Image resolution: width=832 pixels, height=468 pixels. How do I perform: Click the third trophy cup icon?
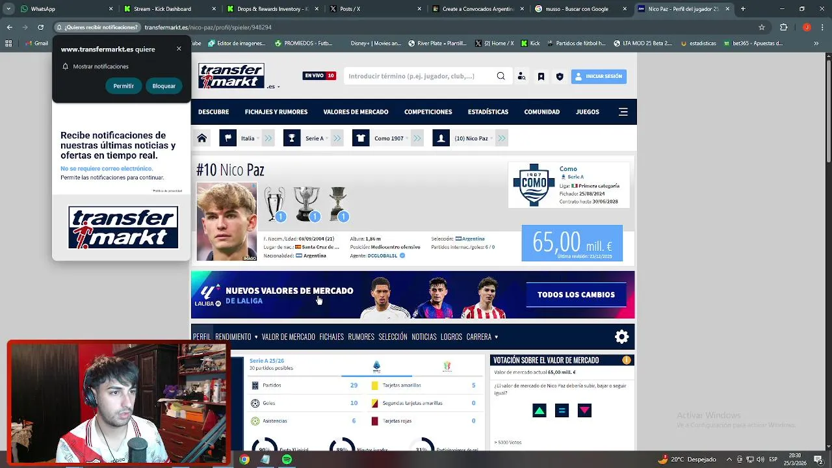click(x=339, y=204)
